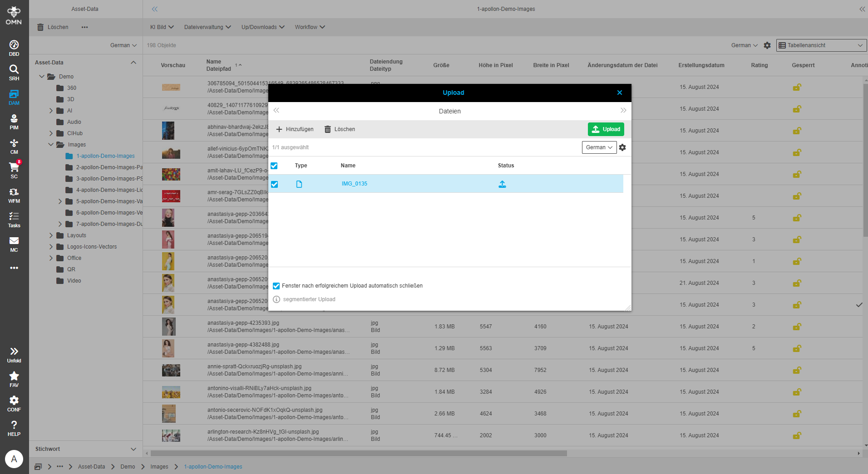Open the DBD dashboard icon in sidebar

[14, 48]
